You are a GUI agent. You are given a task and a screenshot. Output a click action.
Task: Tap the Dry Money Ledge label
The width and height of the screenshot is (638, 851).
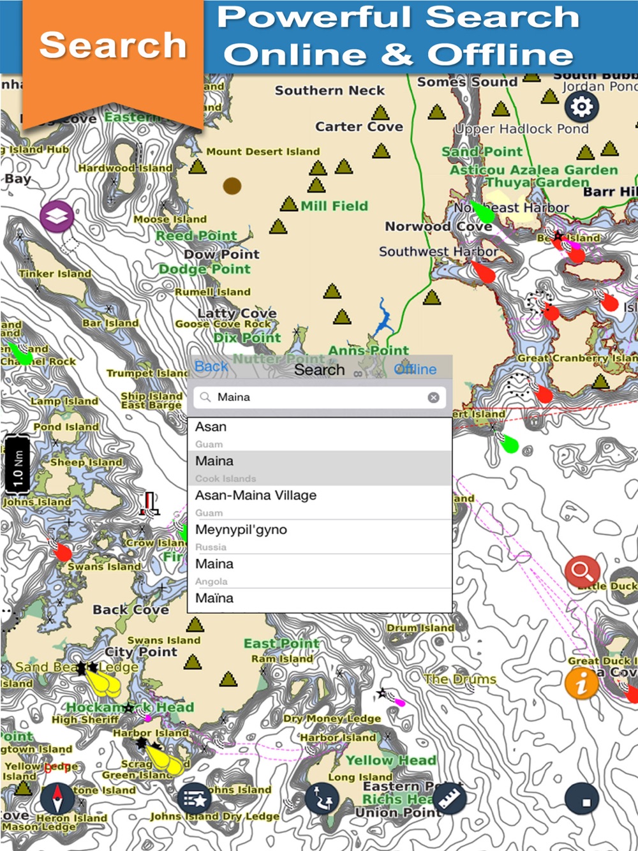pyautogui.click(x=332, y=719)
